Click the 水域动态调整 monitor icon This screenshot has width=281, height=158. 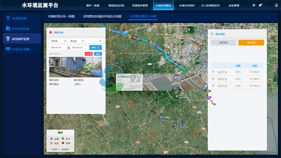[8, 49]
